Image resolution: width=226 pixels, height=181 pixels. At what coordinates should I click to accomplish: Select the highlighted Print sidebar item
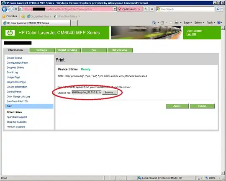(29, 106)
